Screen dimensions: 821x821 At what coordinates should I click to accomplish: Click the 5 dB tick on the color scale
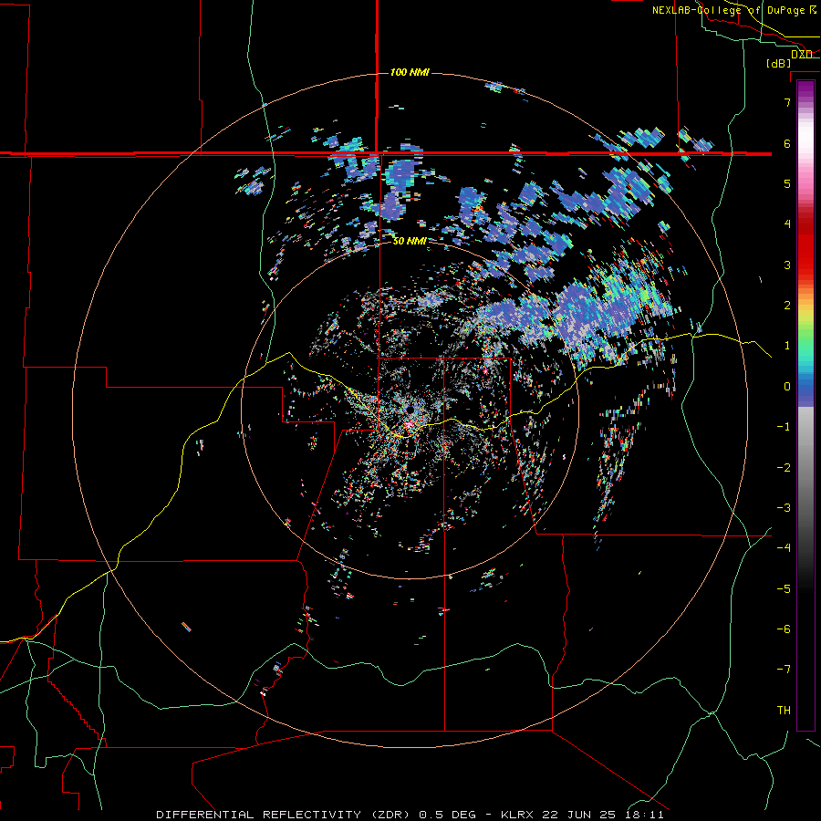point(787,183)
